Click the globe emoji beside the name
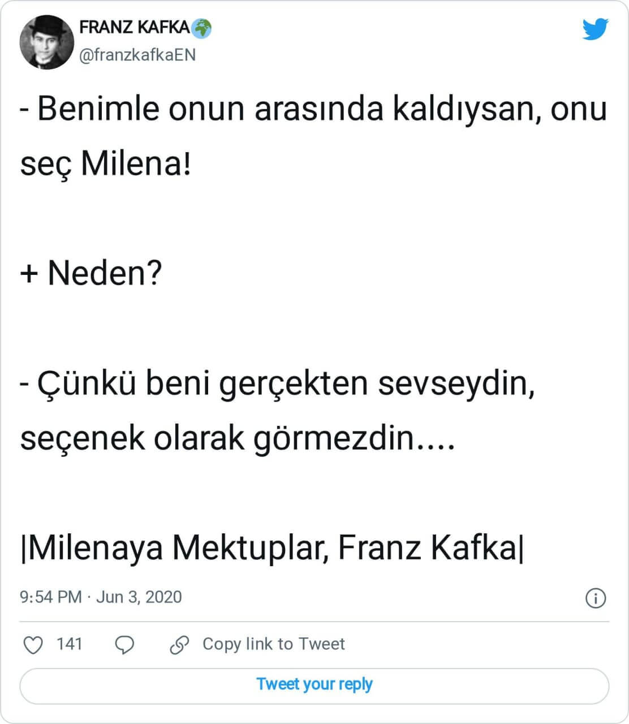The image size is (629, 724). pos(202,27)
